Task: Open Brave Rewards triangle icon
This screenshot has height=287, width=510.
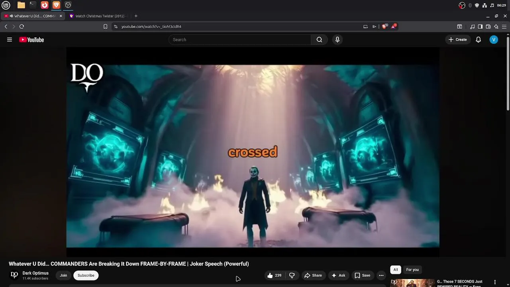Action: (x=394, y=26)
